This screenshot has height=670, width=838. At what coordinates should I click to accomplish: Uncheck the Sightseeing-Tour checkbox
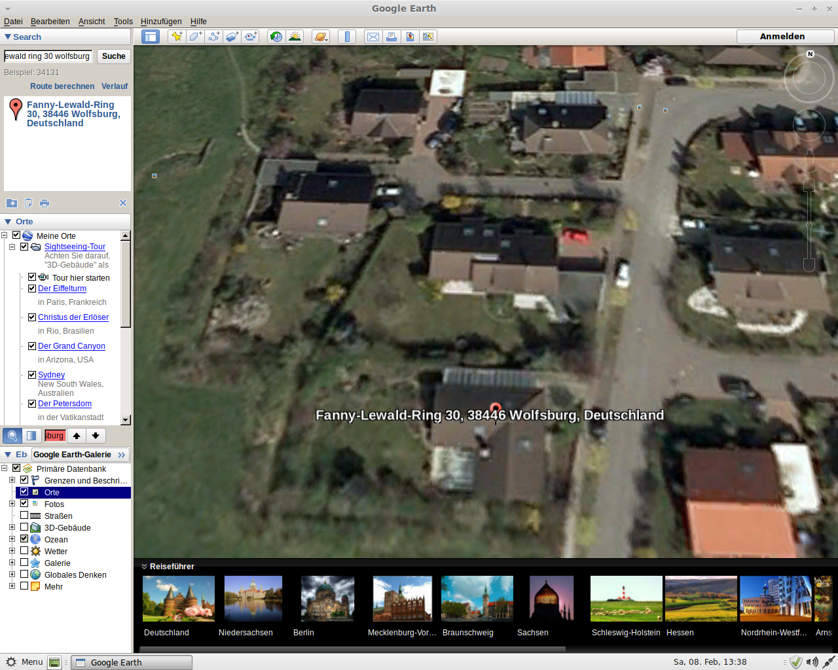pos(24,247)
